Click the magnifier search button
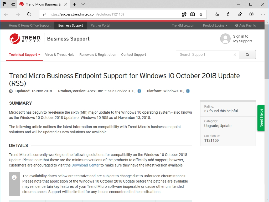The image size is (269, 202). pyautogui.click(x=247, y=55)
